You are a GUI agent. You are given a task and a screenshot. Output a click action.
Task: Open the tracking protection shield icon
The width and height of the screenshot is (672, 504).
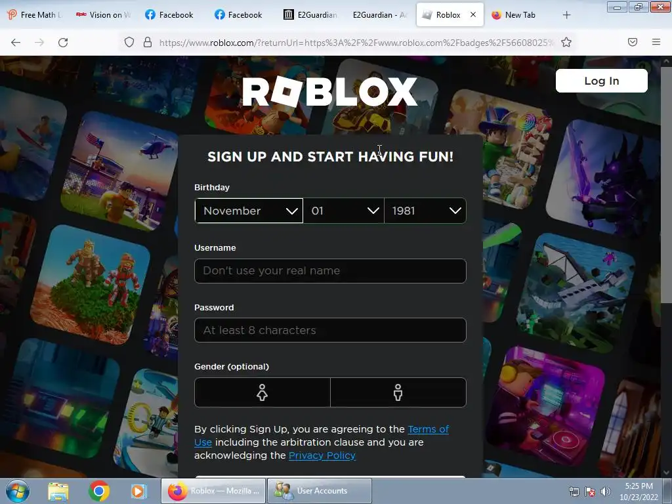tap(129, 43)
